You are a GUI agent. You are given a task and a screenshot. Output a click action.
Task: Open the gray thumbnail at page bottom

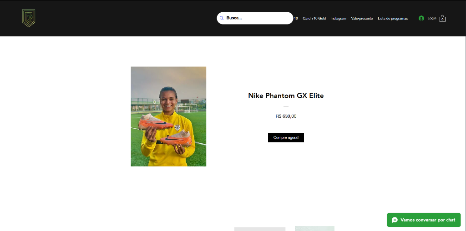pos(260,229)
